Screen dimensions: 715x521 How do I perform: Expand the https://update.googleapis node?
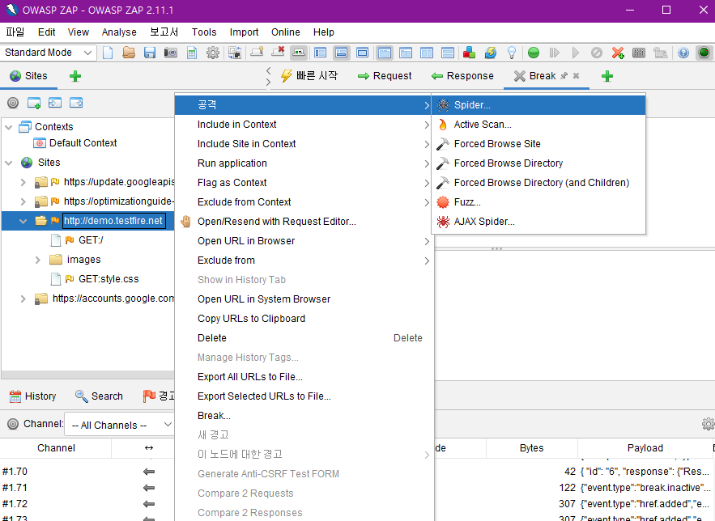[x=23, y=182]
